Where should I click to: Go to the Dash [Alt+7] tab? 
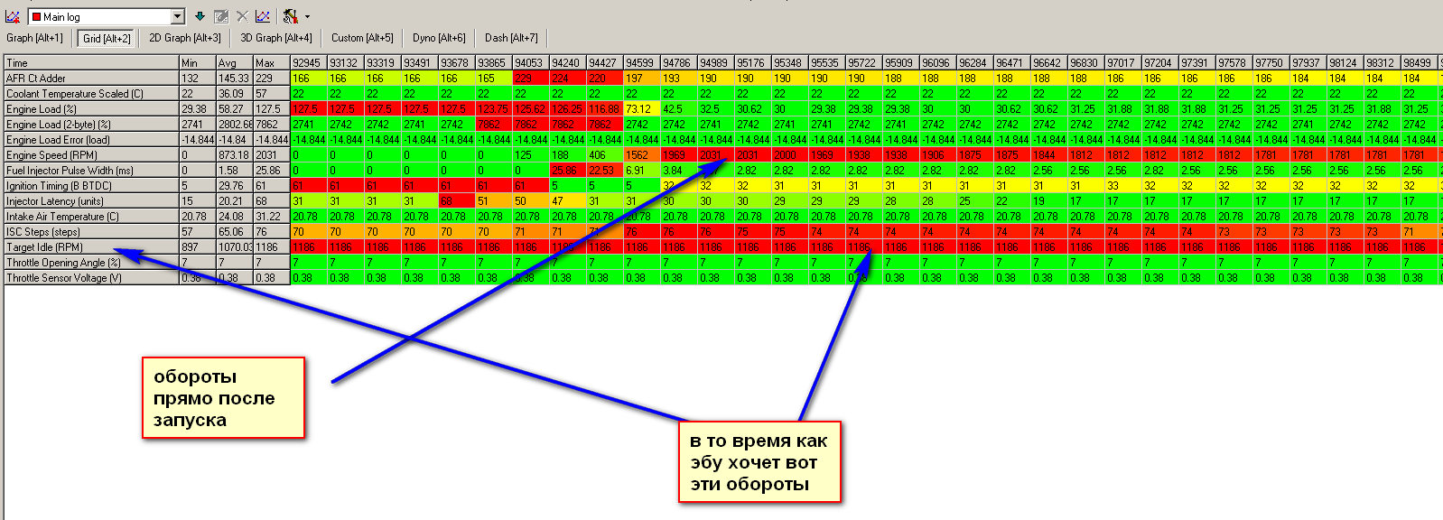pyautogui.click(x=511, y=38)
